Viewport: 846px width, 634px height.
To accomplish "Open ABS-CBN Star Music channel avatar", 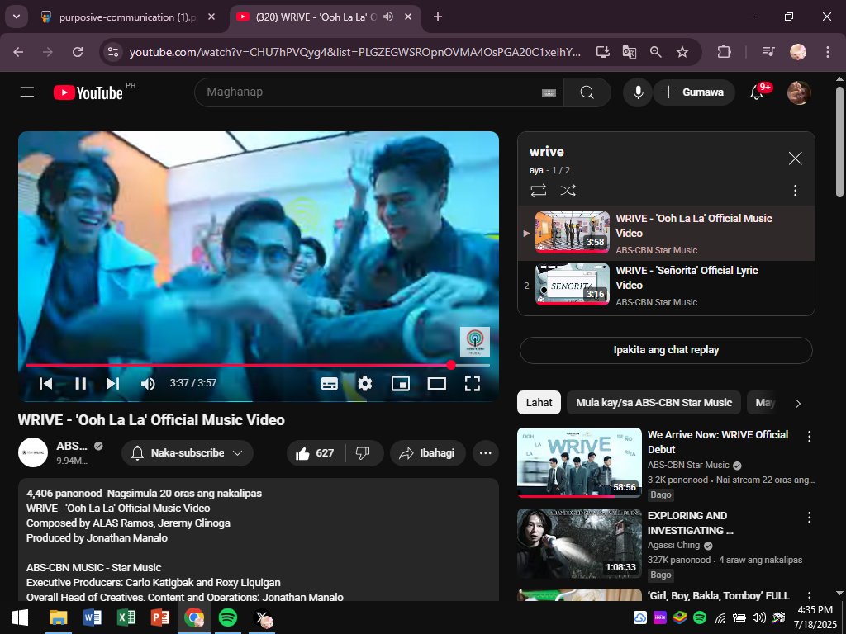I will (x=33, y=453).
